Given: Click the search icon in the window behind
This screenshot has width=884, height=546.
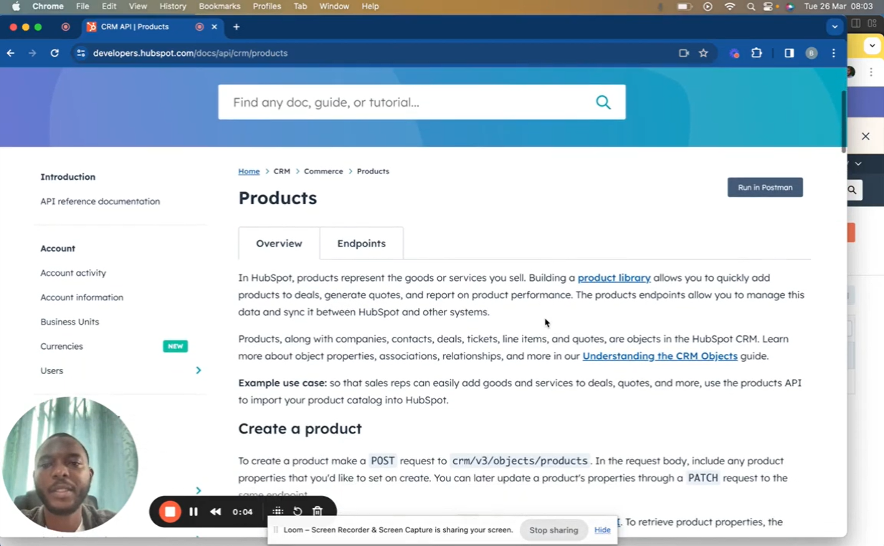Looking at the screenshot, I should (x=852, y=190).
